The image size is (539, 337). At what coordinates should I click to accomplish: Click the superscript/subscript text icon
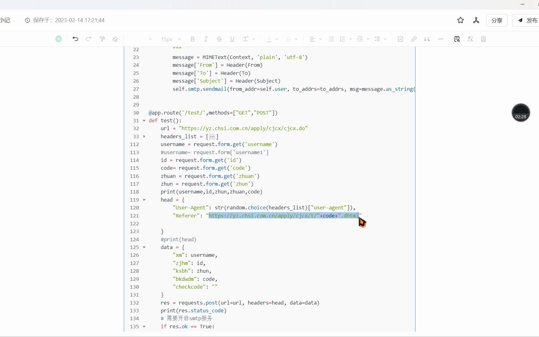click(x=245, y=39)
